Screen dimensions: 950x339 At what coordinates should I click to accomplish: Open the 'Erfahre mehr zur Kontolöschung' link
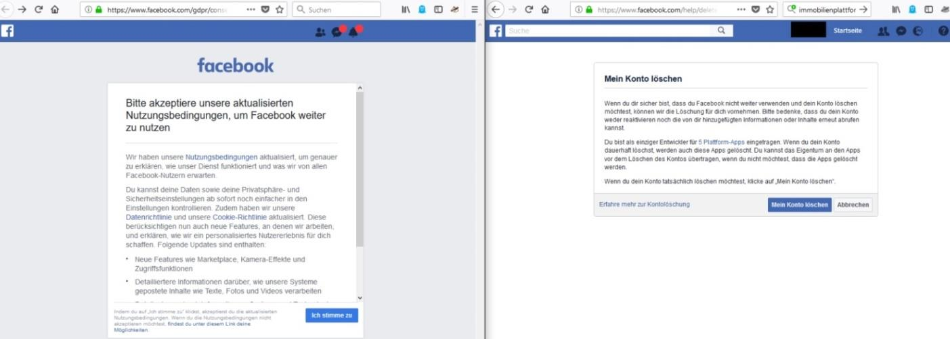(645, 204)
